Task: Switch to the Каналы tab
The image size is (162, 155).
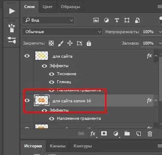Action: [x=58, y=146]
